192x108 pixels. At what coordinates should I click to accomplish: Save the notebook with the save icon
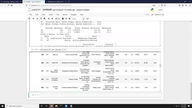[29, 19]
